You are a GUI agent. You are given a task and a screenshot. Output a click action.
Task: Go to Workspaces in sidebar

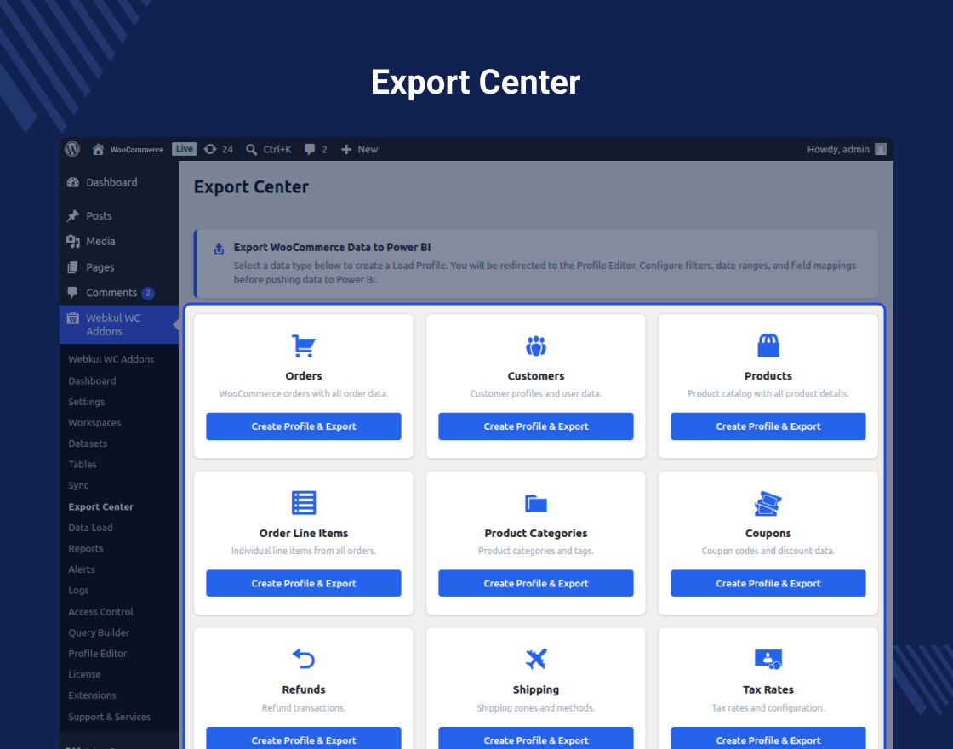point(94,422)
